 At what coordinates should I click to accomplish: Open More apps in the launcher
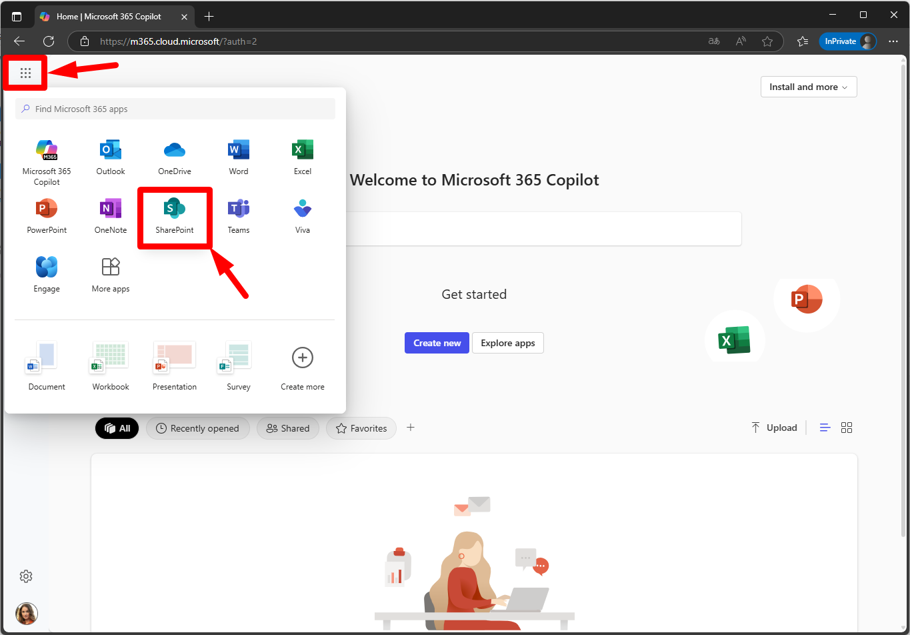point(111,274)
